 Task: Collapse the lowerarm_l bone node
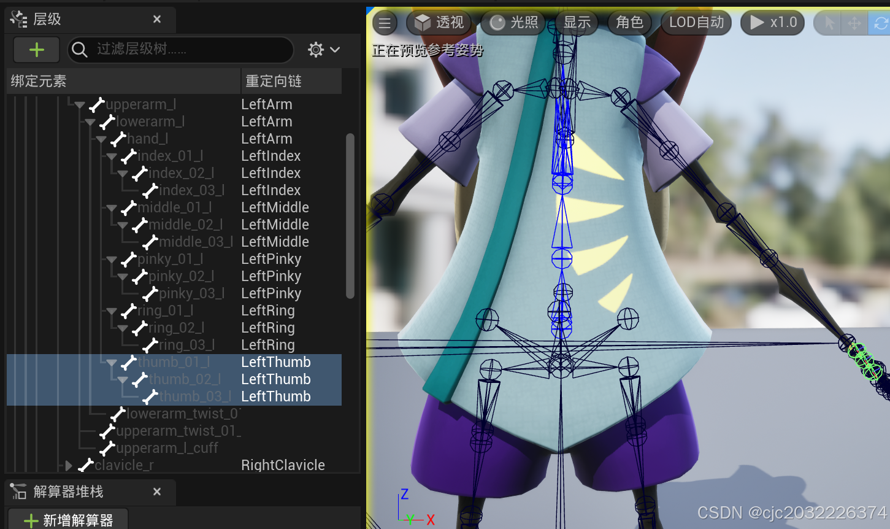tap(90, 122)
